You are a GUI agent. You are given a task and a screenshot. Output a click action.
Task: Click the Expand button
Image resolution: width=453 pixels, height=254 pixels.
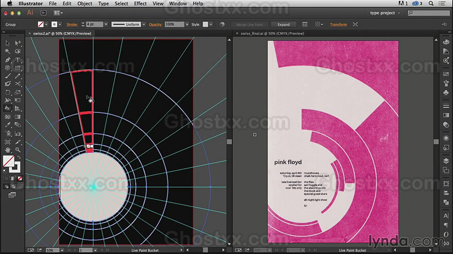click(284, 25)
